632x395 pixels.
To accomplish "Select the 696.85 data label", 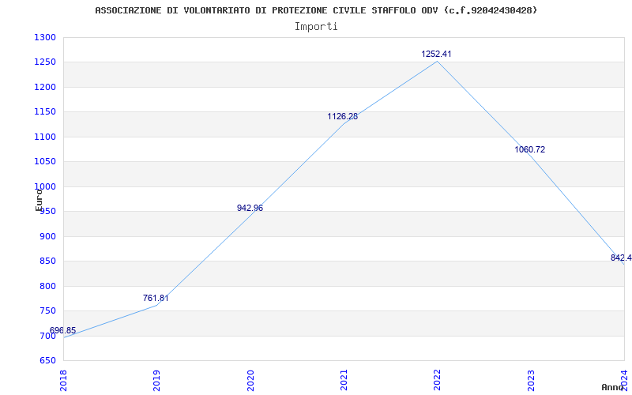I will pos(62,330).
